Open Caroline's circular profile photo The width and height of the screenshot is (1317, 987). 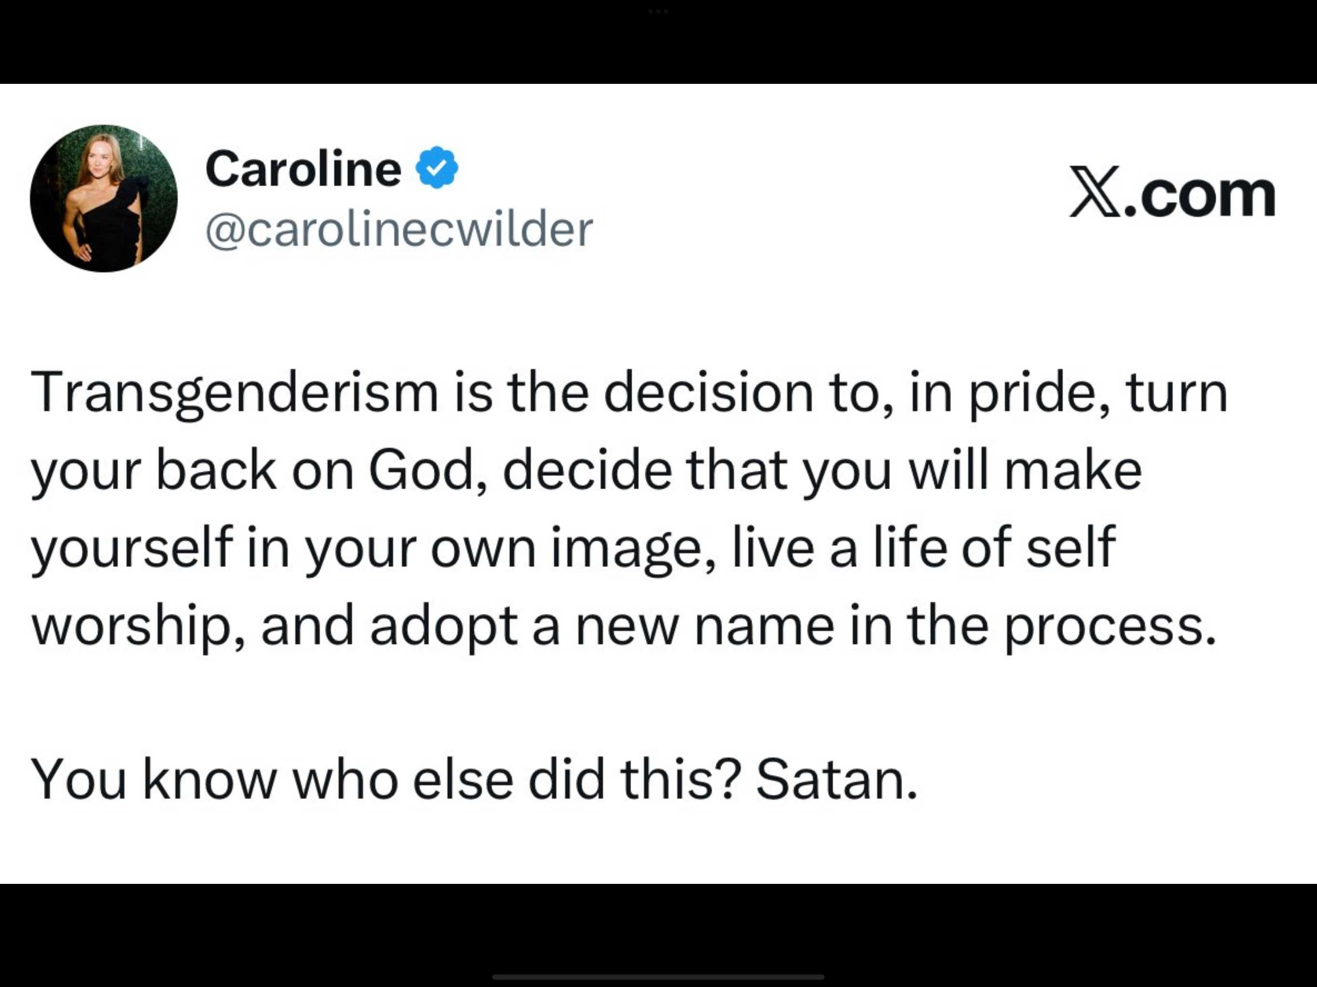[x=104, y=198]
